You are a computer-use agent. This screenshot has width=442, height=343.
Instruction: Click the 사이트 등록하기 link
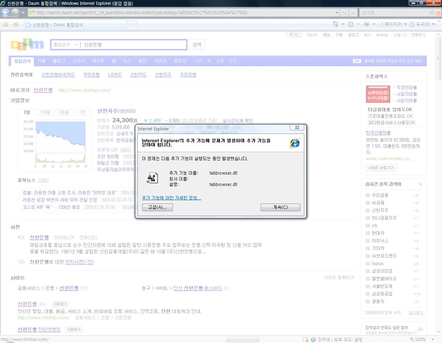(339, 277)
